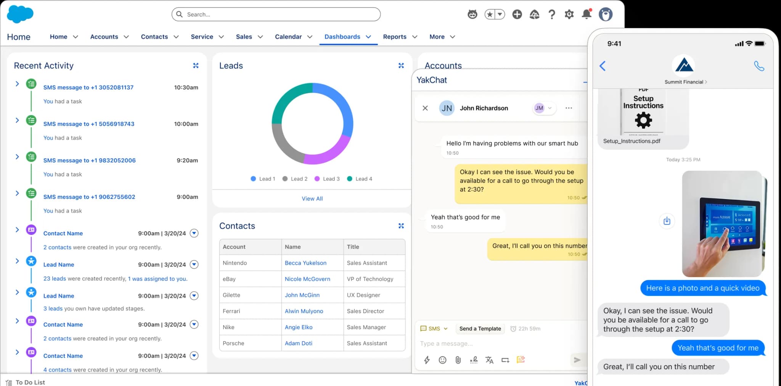Screen dimensions: 781x386
Task: Open YakChat quick actions lightning icon
Action: pos(427,360)
